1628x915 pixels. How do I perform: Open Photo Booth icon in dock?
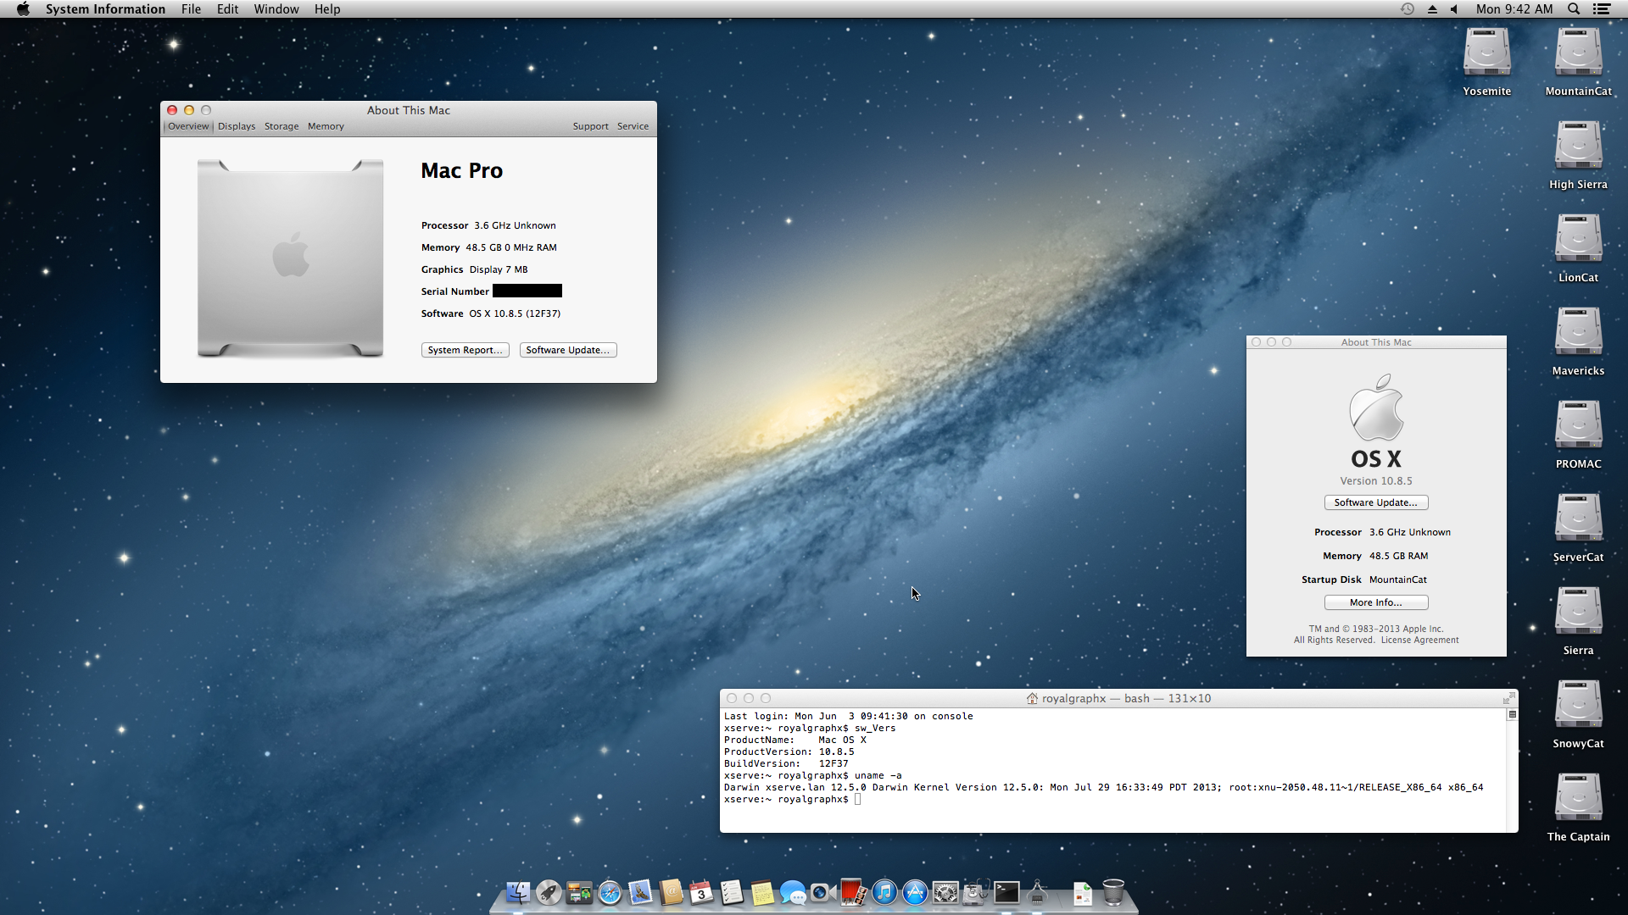tap(854, 892)
